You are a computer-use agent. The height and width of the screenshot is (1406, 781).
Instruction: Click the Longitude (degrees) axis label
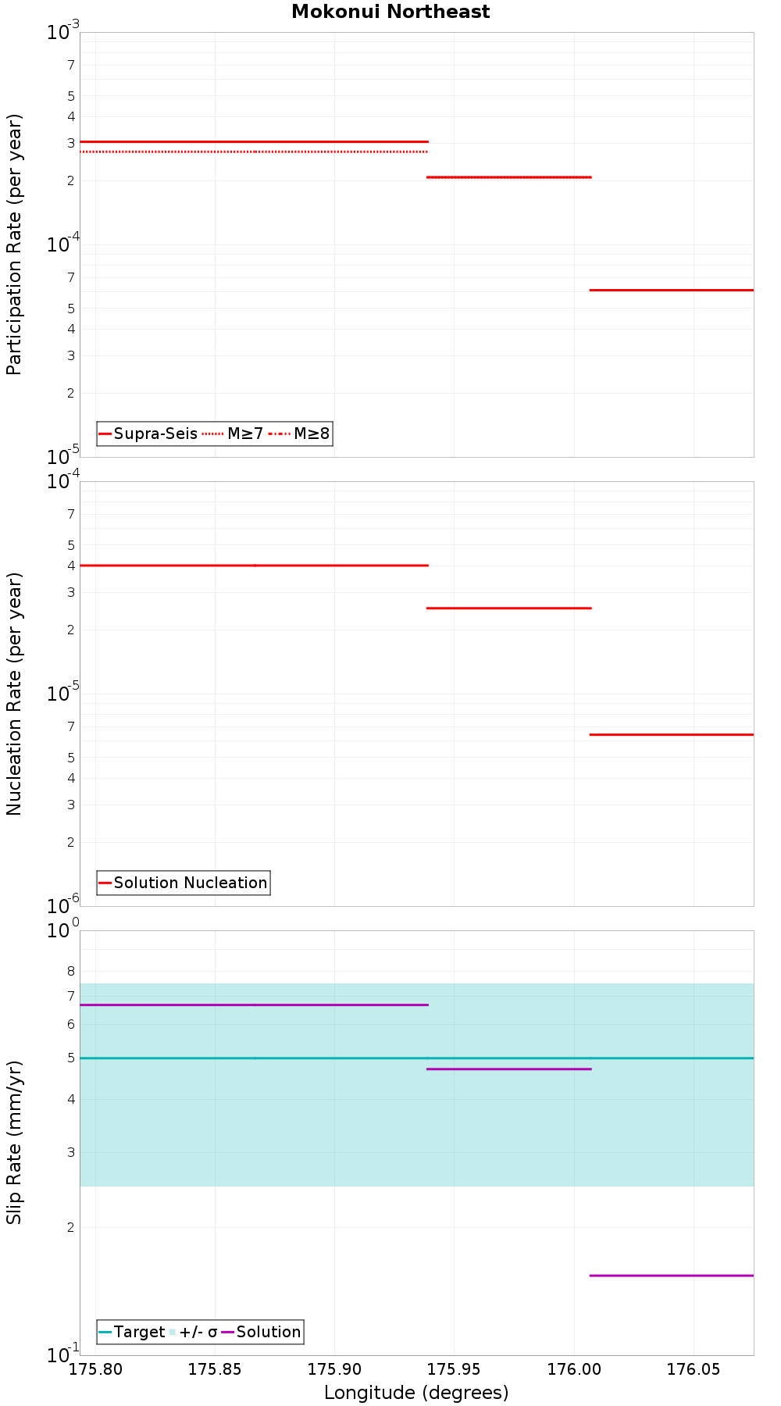[416, 1392]
